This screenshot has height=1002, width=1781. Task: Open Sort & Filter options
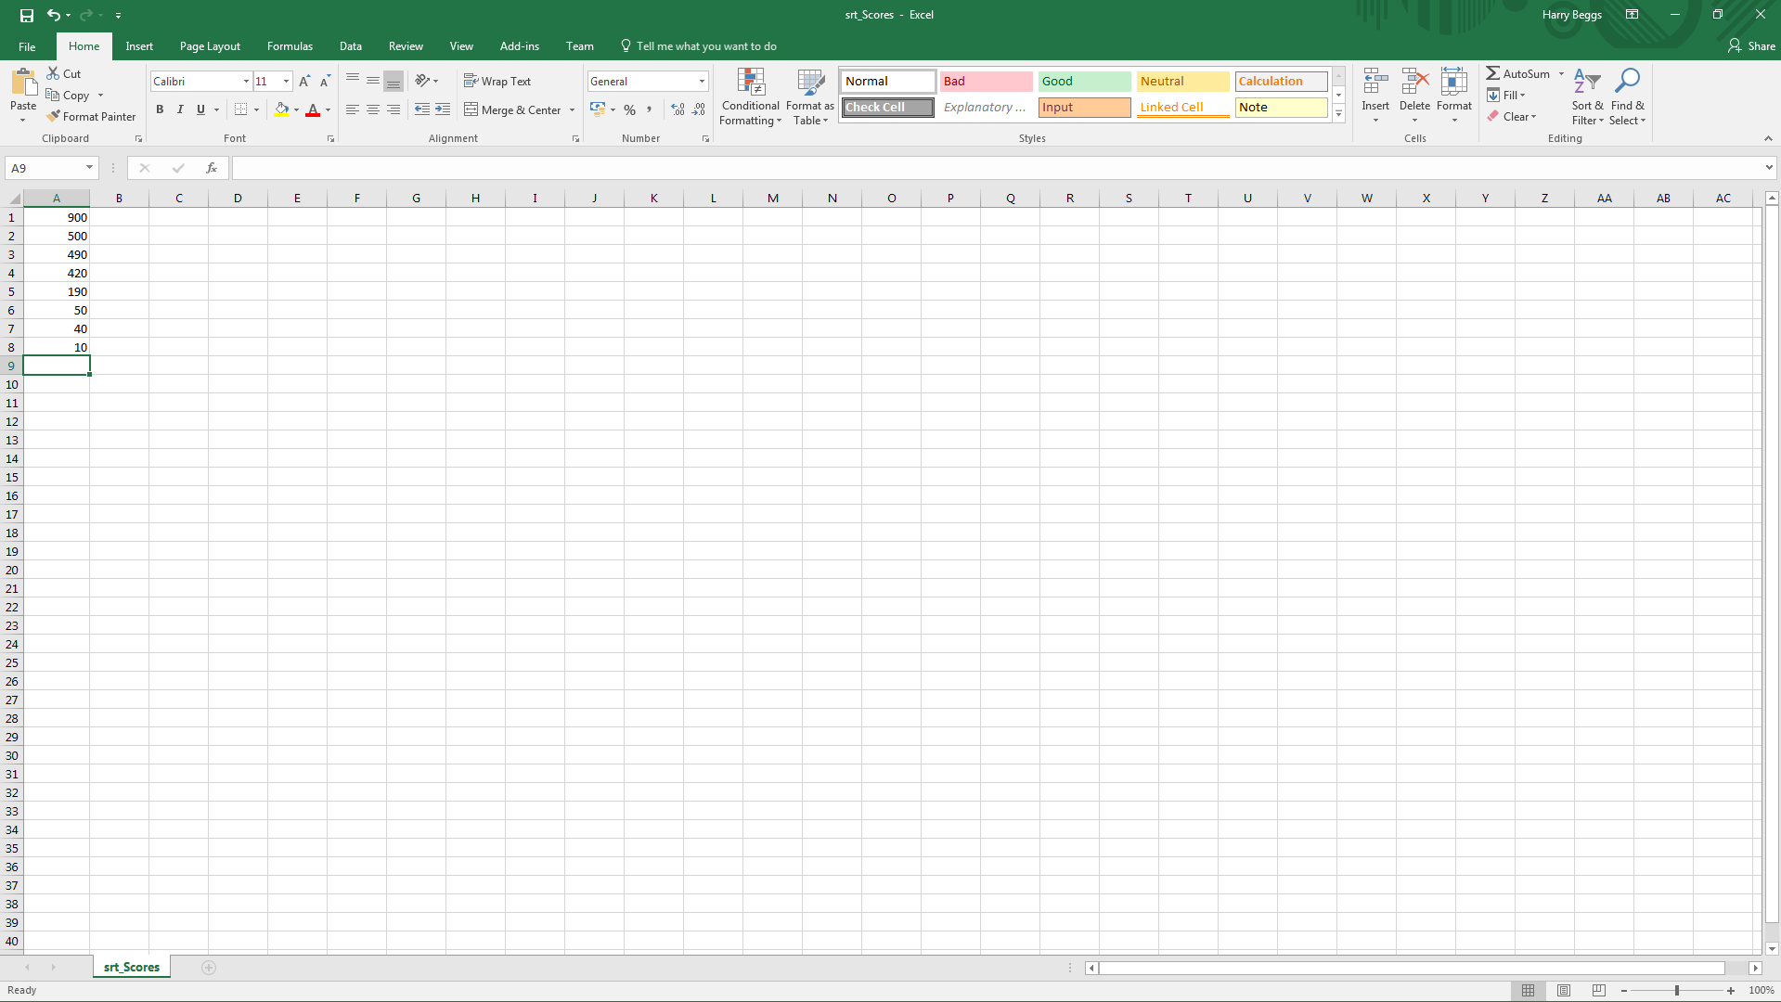click(1587, 96)
